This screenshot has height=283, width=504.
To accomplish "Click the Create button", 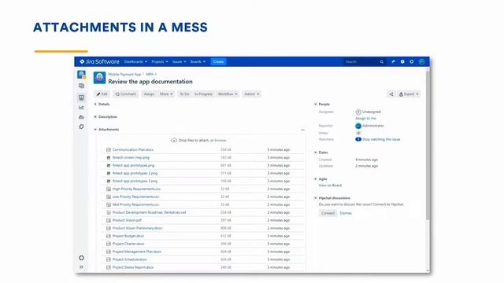I will click(x=218, y=61).
